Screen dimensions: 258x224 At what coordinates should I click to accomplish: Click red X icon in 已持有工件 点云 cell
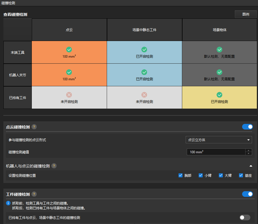(x=69, y=95)
